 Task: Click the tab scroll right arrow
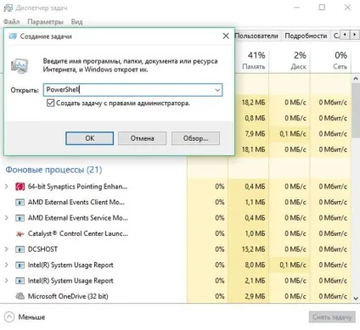coord(354,35)
